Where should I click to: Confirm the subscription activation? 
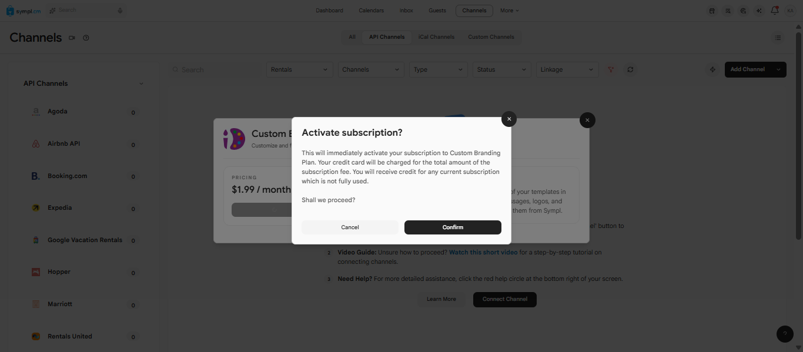(453, 227)
